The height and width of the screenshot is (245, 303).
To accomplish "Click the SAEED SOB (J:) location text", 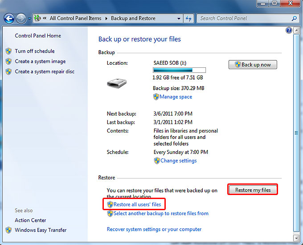I will pyautogui.click(x=170, y=63).
